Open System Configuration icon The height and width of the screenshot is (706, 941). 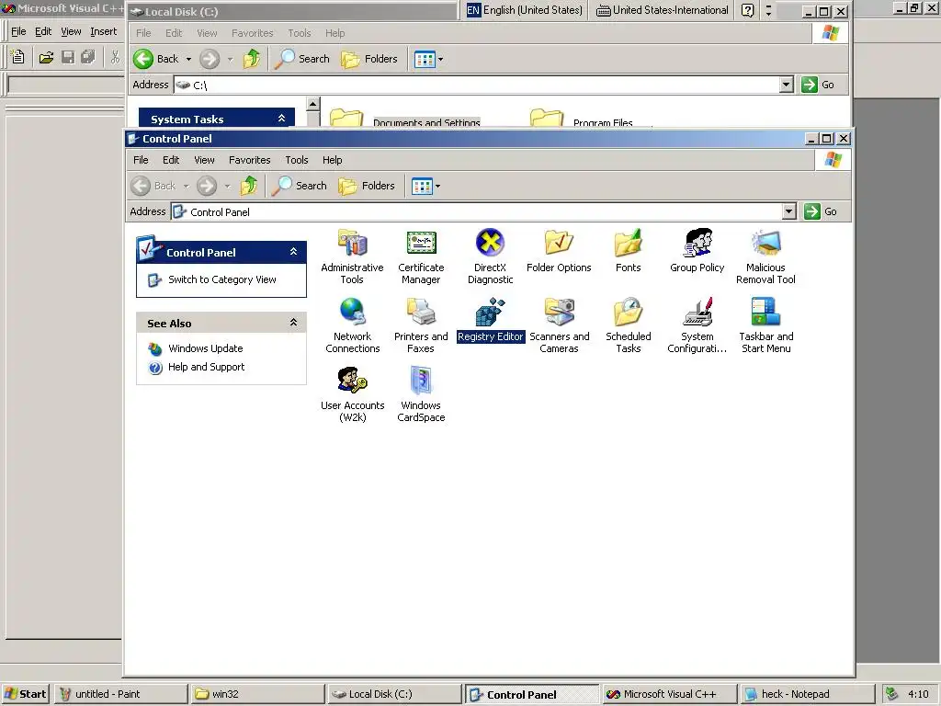[697, 313]
